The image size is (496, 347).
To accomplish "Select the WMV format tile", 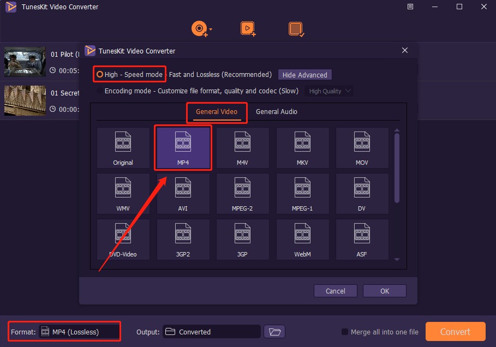I will pos(123,194).
